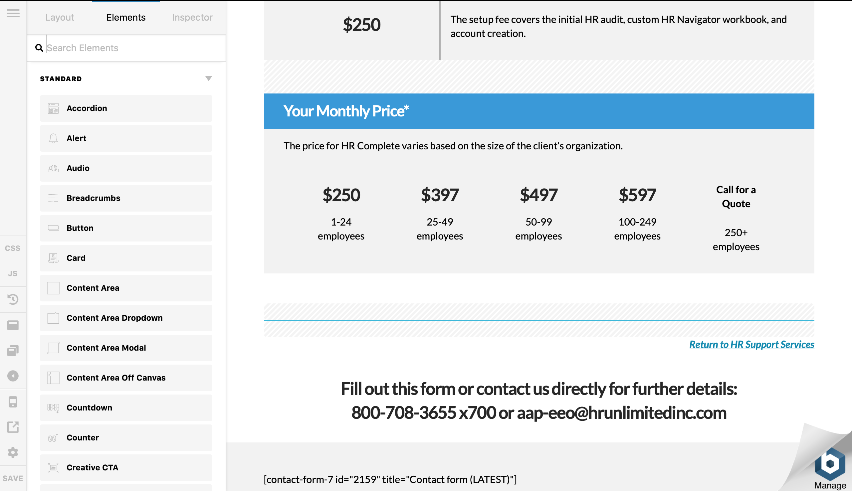Screen dimensions: 852x491
Task: Click the stacked layers sidebar icon
Action: (13, 351)
